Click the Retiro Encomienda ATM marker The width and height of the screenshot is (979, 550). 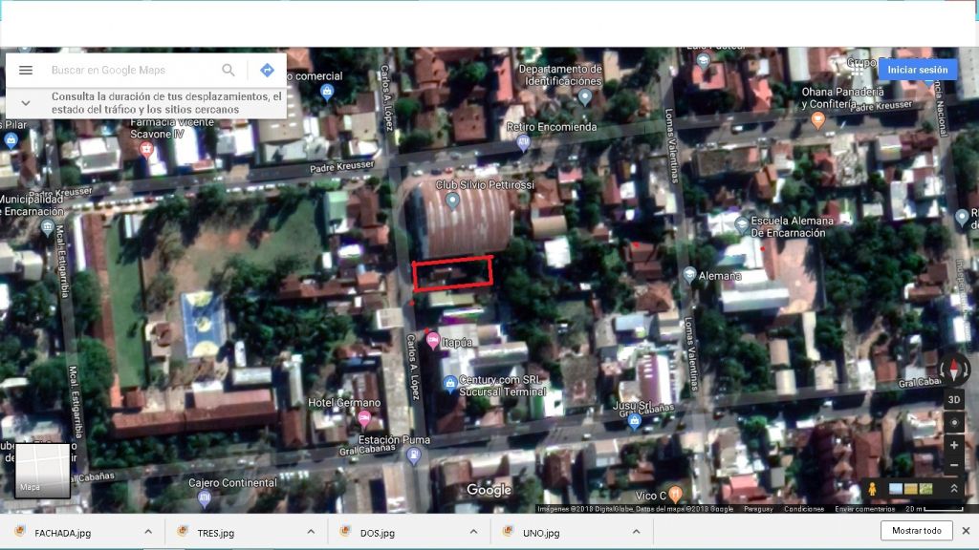[x=523, y=144]
